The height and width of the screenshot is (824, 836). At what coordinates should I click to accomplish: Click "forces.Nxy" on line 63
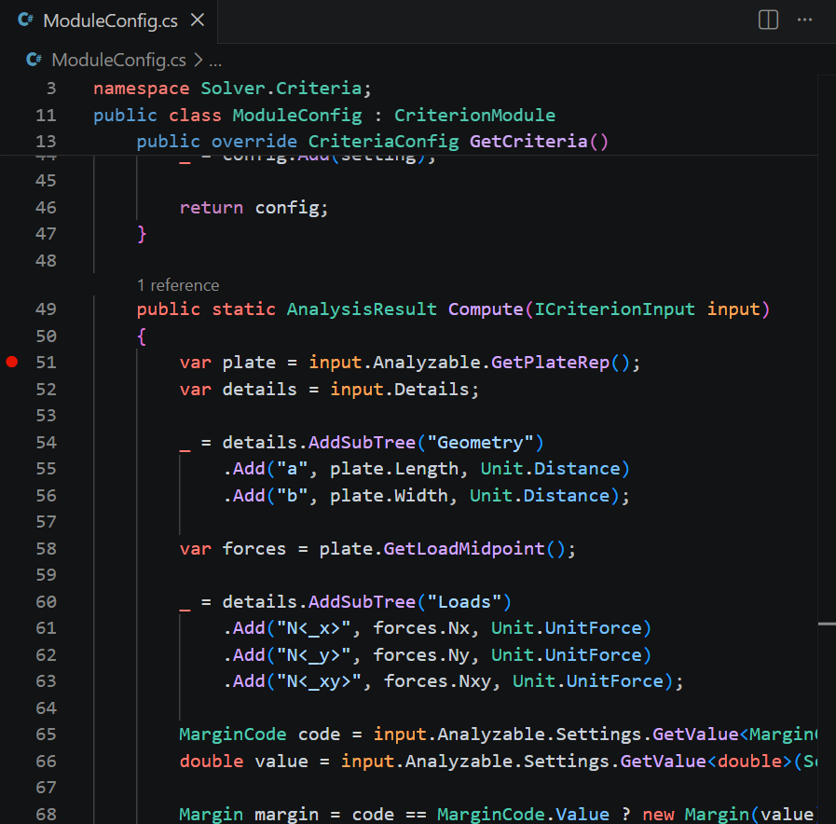(437, 681)
